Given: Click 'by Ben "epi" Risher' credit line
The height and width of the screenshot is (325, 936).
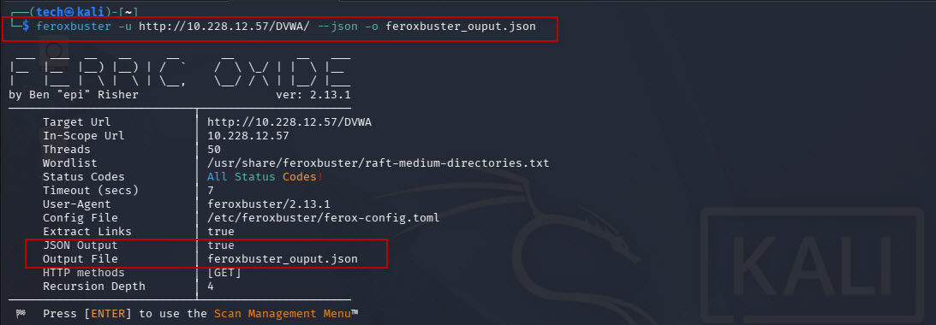Looking at the screenshot, I should point(74,95).
